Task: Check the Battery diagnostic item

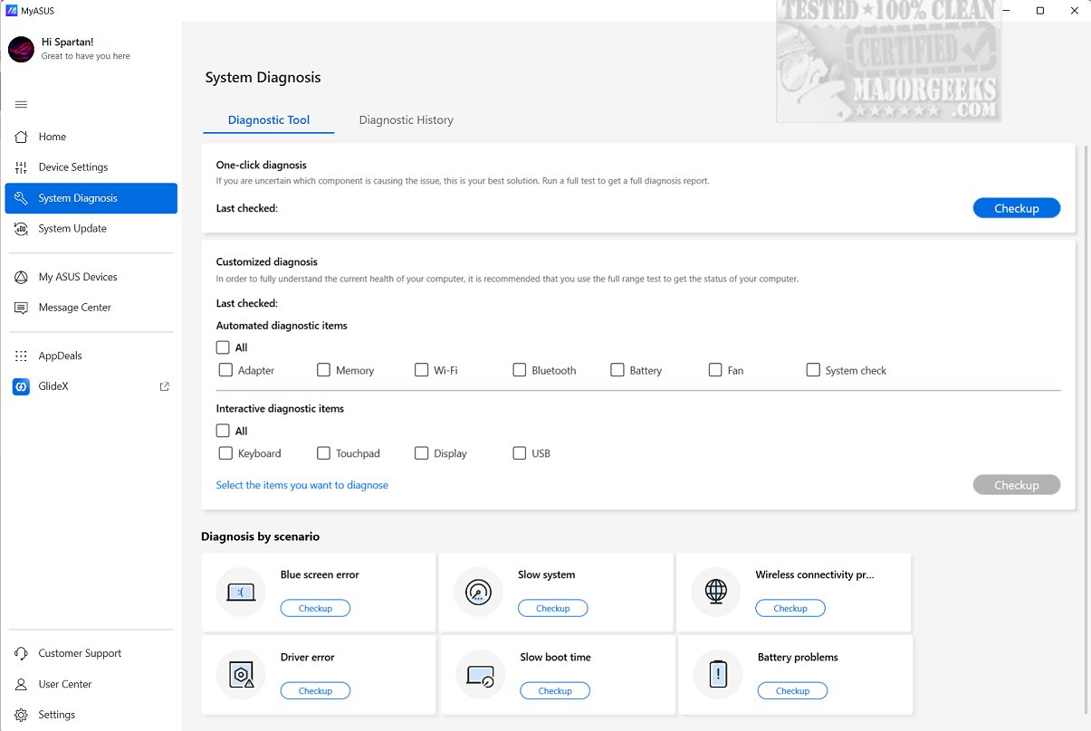Action: pyautogui.click(x=617, y=370)
